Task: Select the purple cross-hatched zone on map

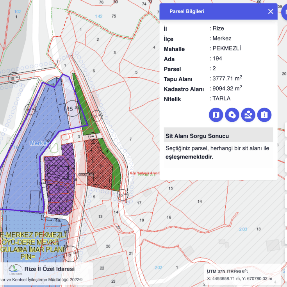Action: tap(59, 179)
